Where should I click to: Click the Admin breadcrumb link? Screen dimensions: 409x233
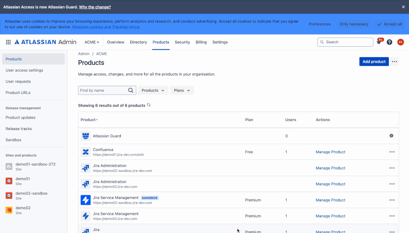click(x=84, y=54)
